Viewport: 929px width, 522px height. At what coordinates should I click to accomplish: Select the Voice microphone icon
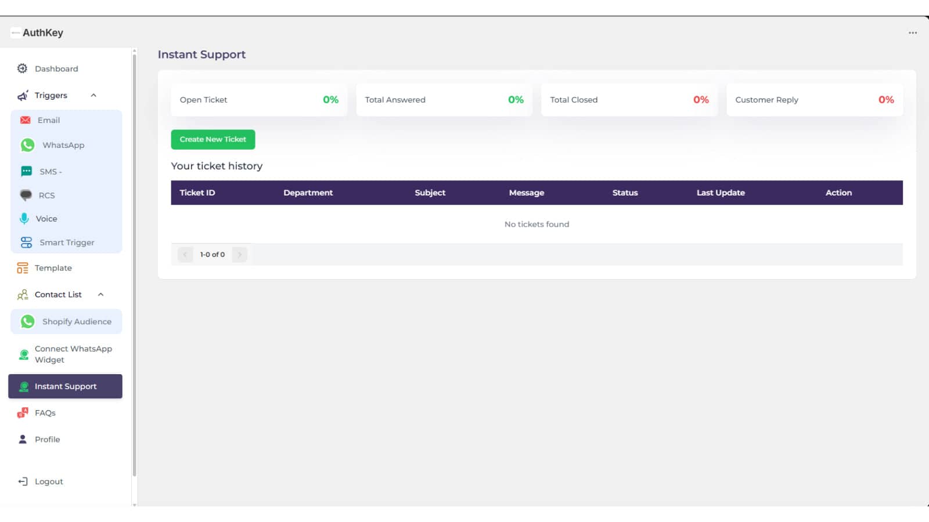click(24, 219)
